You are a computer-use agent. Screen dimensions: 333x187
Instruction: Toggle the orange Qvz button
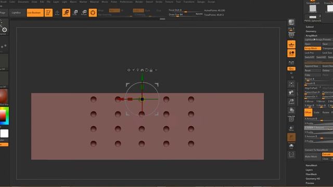click(291, 69)
